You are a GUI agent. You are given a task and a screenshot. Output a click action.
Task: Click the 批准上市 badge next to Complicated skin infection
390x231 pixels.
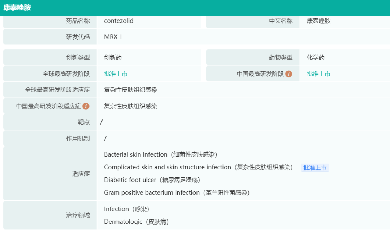tap(315, 168)
